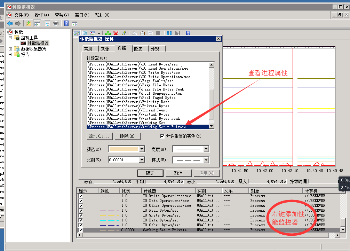350x251 pixels.
Task: Click the 删除 button
Action: (127, 136)
